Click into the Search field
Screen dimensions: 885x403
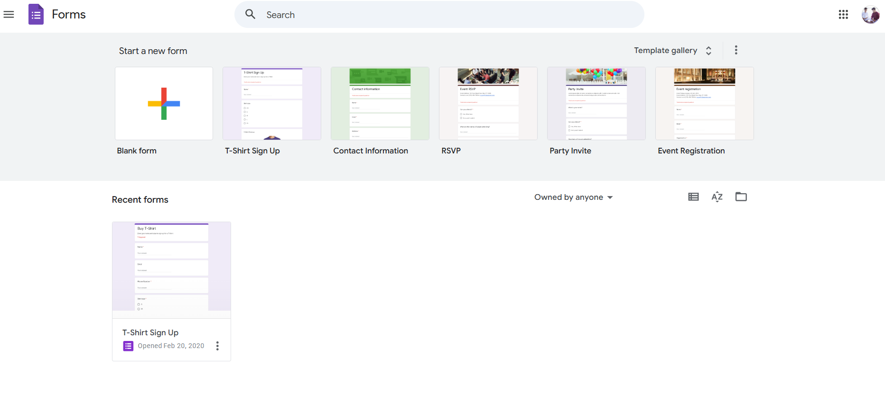[439, 15]
